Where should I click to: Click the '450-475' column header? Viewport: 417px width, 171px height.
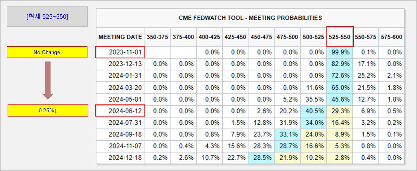(261, 37)
